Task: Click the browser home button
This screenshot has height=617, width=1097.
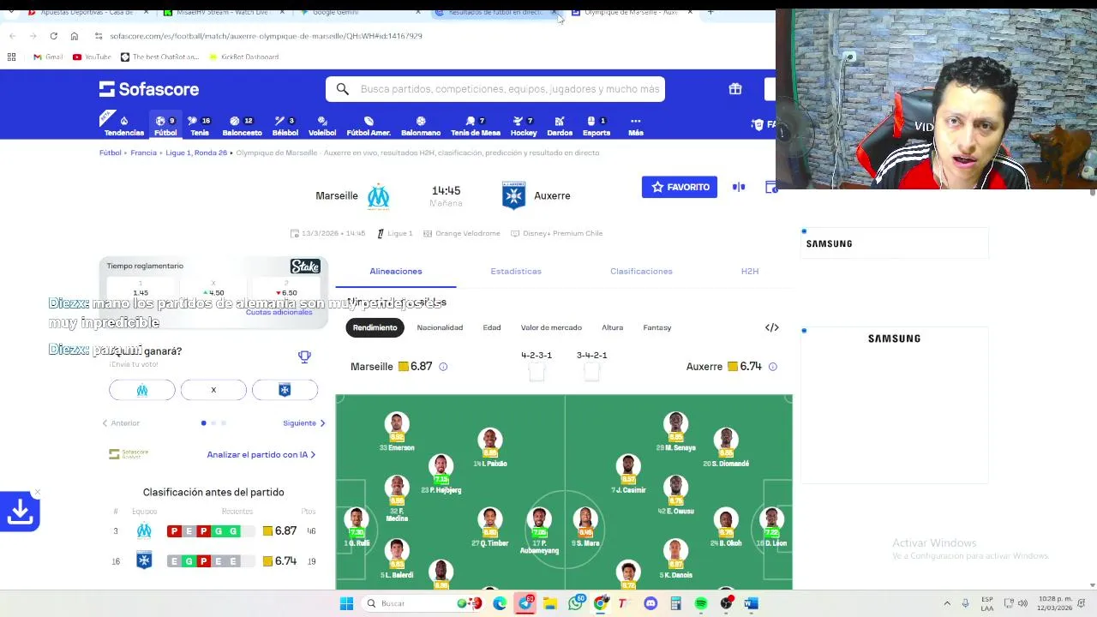Action: [75, 36]
